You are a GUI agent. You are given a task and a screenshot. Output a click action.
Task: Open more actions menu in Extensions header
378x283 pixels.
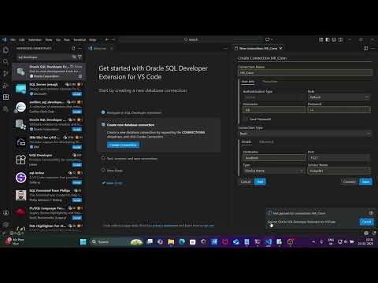coord(80,49)
